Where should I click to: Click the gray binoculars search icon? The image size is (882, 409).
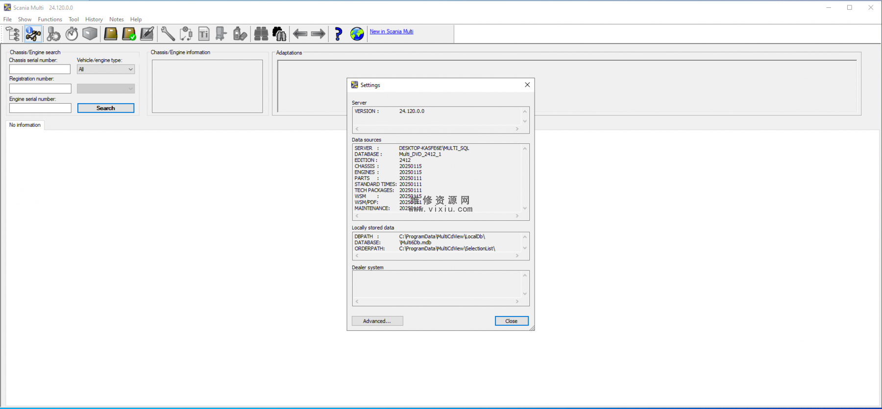pyautogui.click(x=261, y=34)
